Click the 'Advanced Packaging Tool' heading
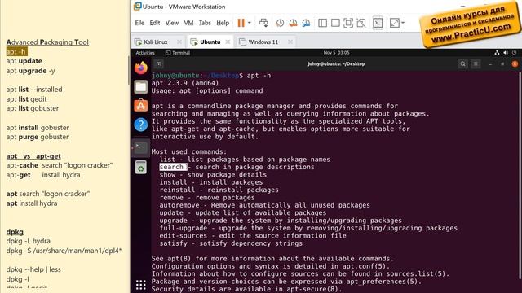 tap(47, 42)
